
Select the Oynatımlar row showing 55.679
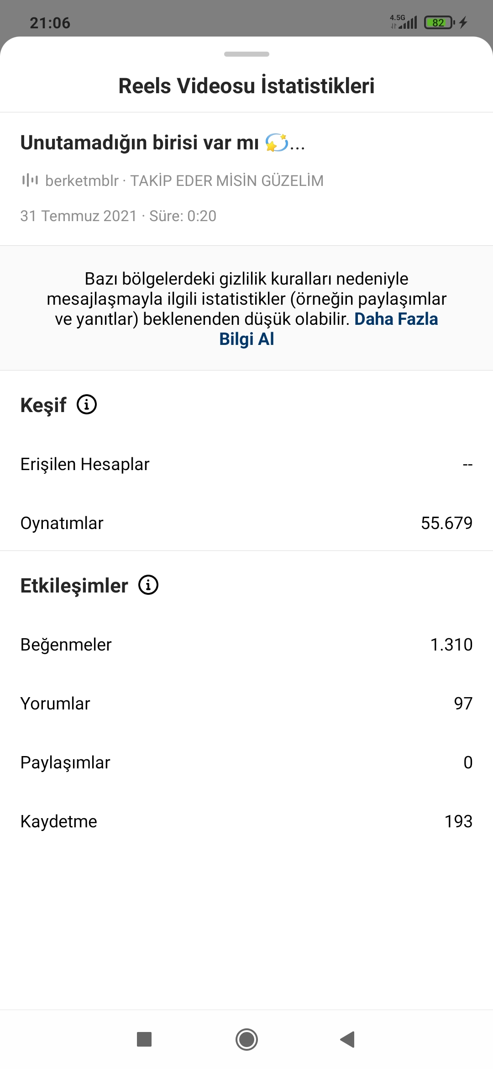pyautogui.click(x=246, y=523)
